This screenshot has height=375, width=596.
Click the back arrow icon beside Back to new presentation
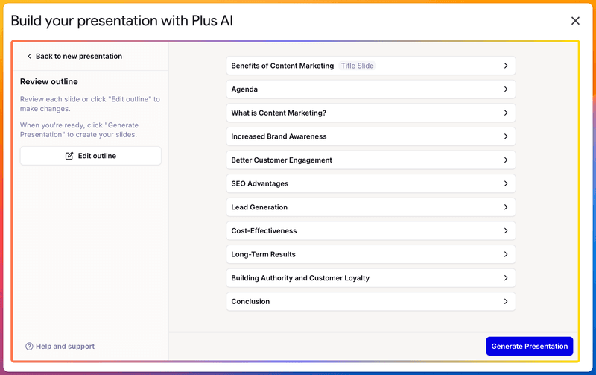click(29, 57)
